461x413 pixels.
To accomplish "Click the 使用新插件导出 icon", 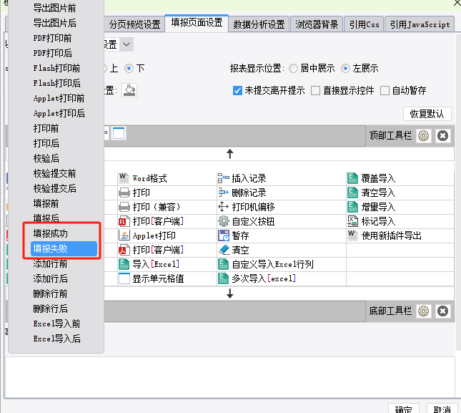I will pyautogui.click(x=352, y=235).
